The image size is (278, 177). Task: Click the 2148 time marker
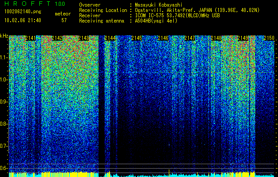(216, 38)
